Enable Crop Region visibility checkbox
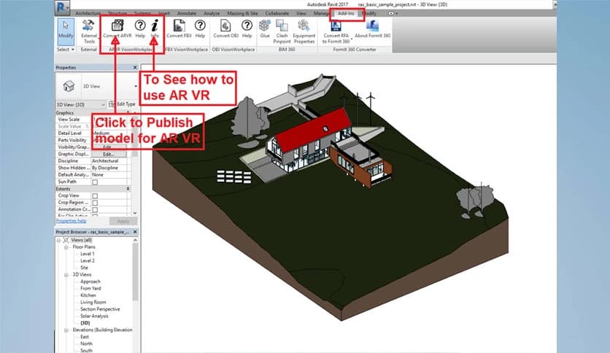 pyautogui.click(x=95, y=203)
